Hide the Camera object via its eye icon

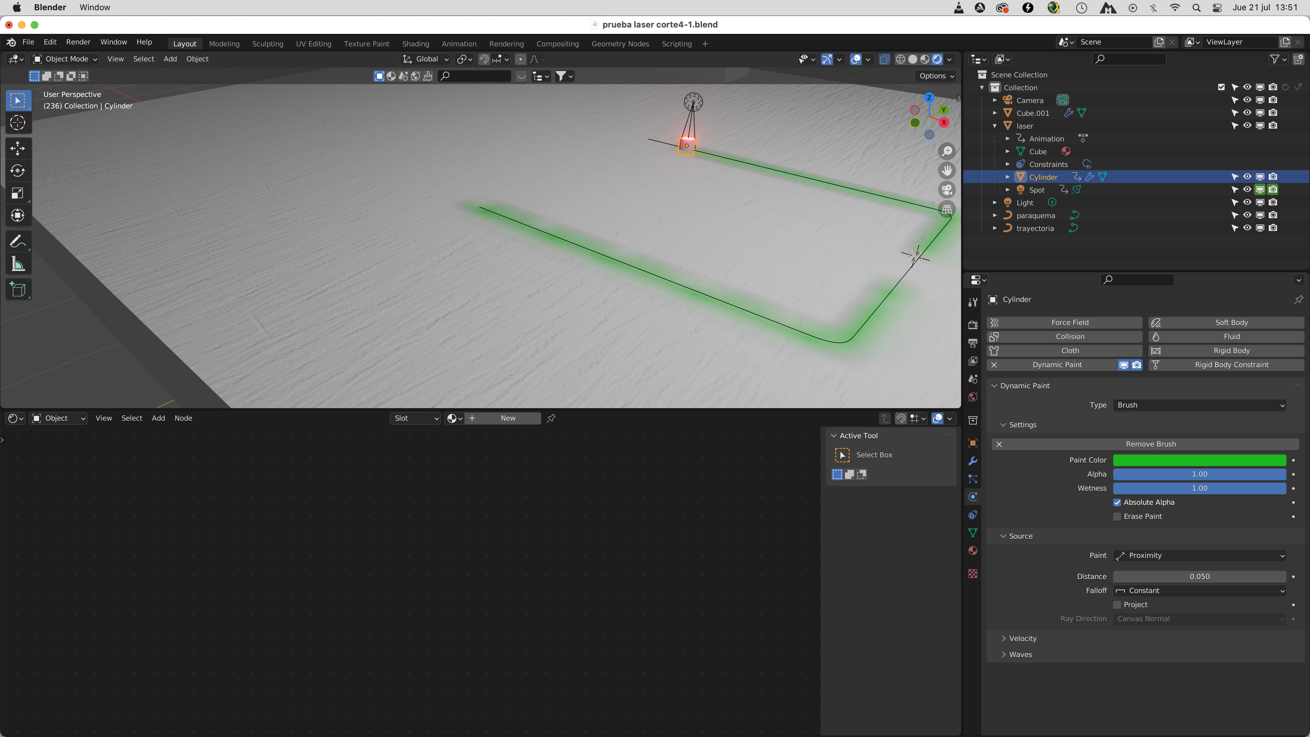pyautogui.click(x=1247, y=100)
